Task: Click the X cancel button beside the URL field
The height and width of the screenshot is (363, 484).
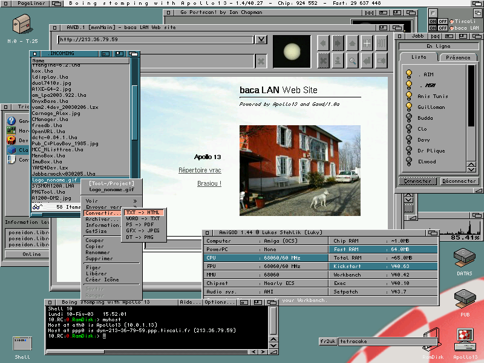Action: click(261, 60)
